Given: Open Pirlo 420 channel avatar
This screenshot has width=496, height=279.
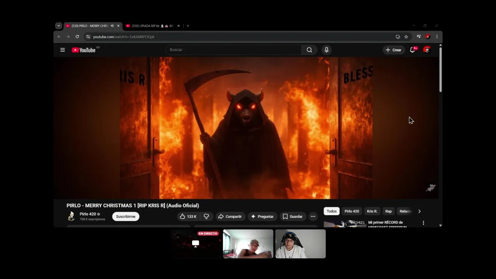Looking at the screenshot, I should [71, 216].
